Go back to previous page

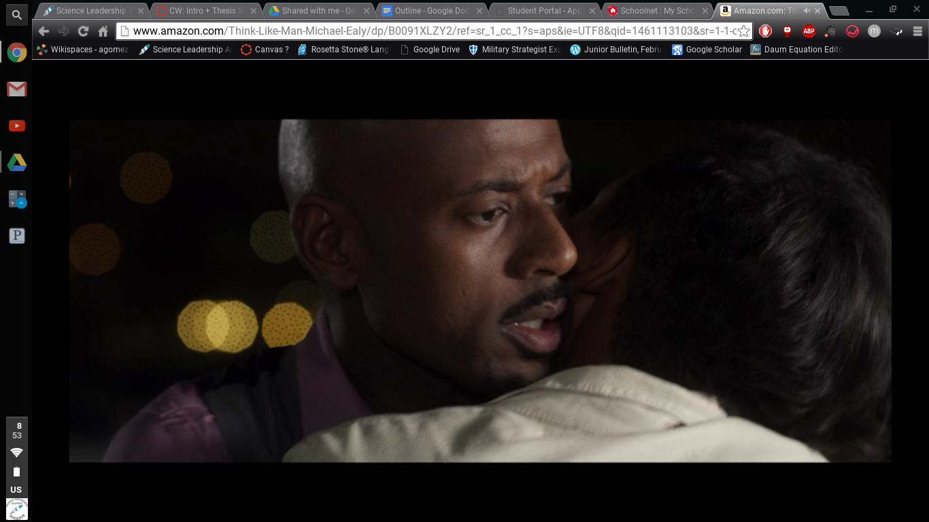point(44,31)
